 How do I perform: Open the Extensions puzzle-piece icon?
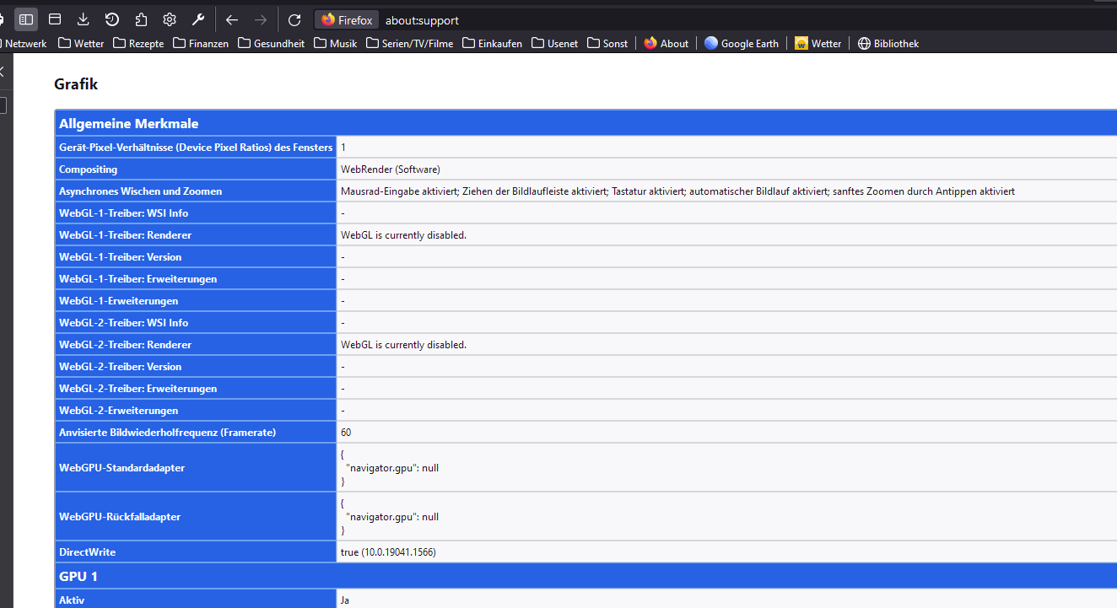141,19
